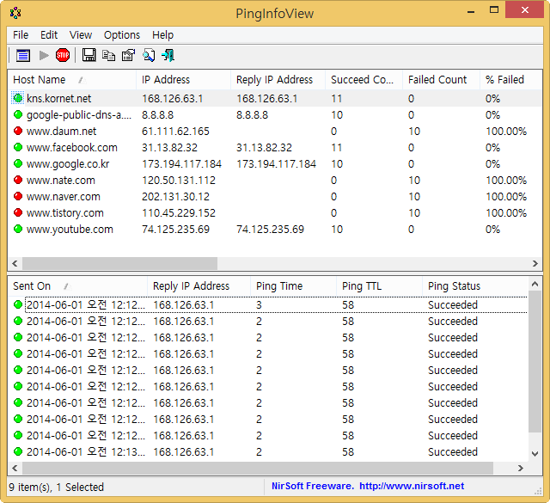This screenshot has height=503, width=550.
Task: Select the www.naver.com host row
Action: (x=275, y=196)
